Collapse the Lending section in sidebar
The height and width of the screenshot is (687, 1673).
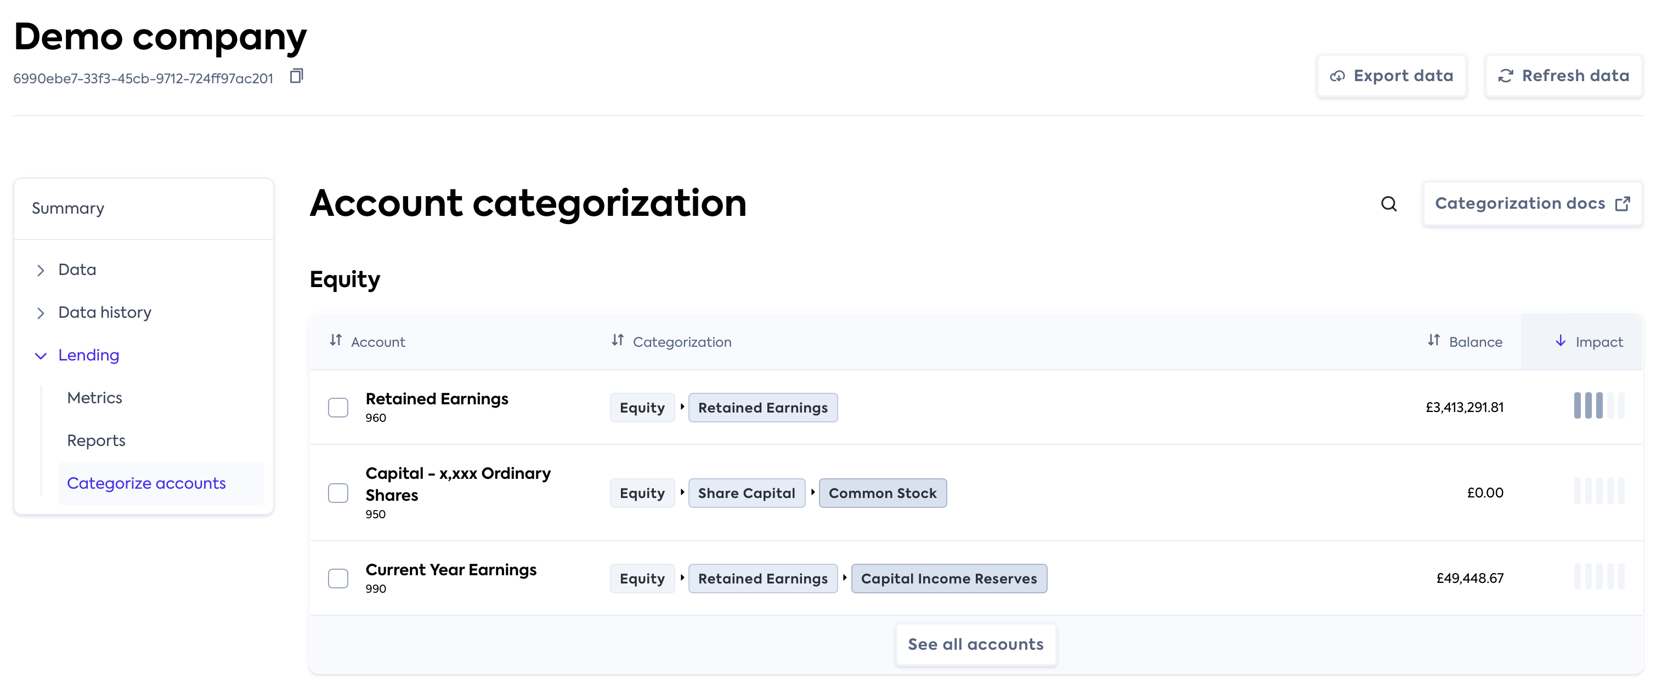coord(41,354)
